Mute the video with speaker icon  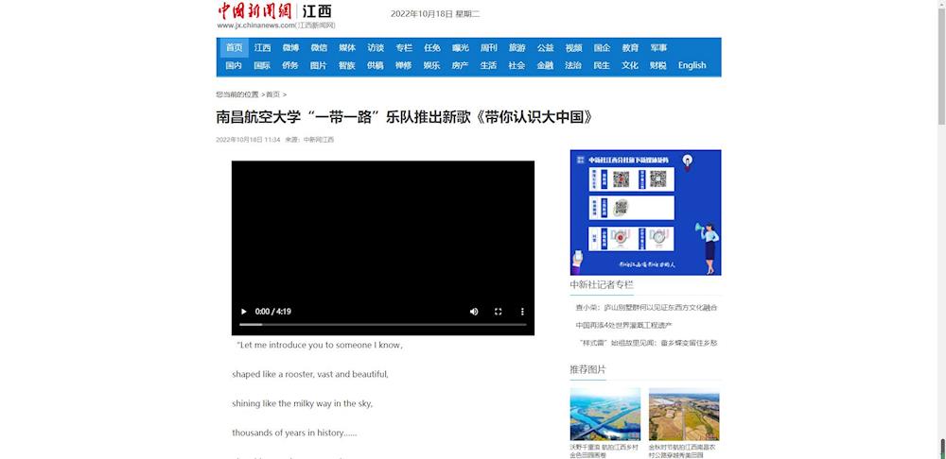pyautogui.click(x=474, y=312)
